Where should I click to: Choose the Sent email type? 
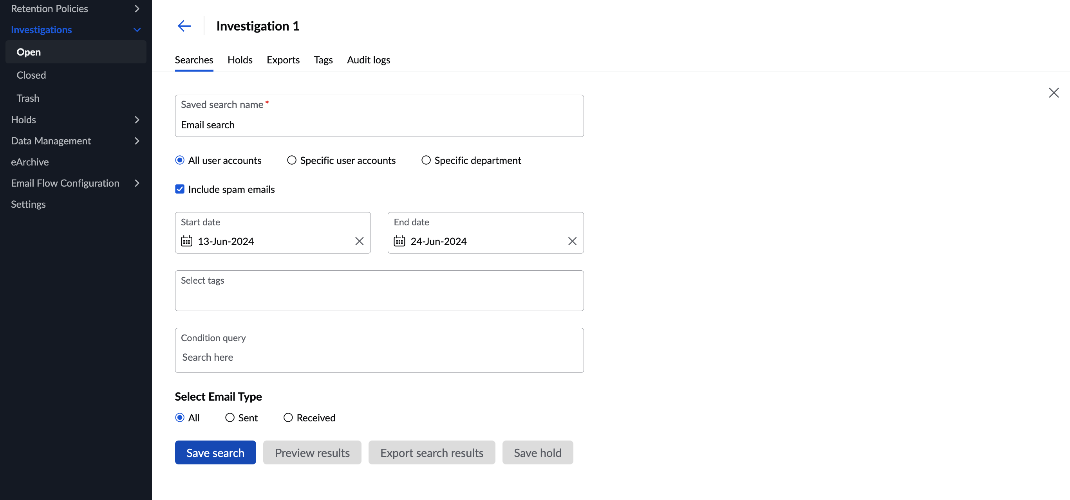coord(230,417)
